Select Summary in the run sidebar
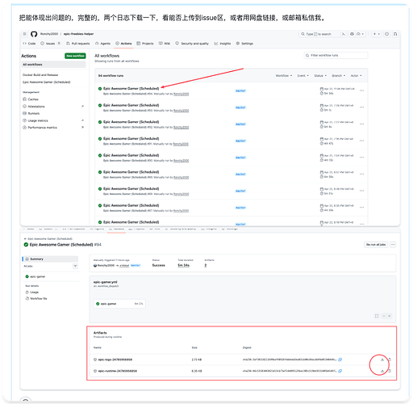Viewport: 413px width, 404px height. 51,259
